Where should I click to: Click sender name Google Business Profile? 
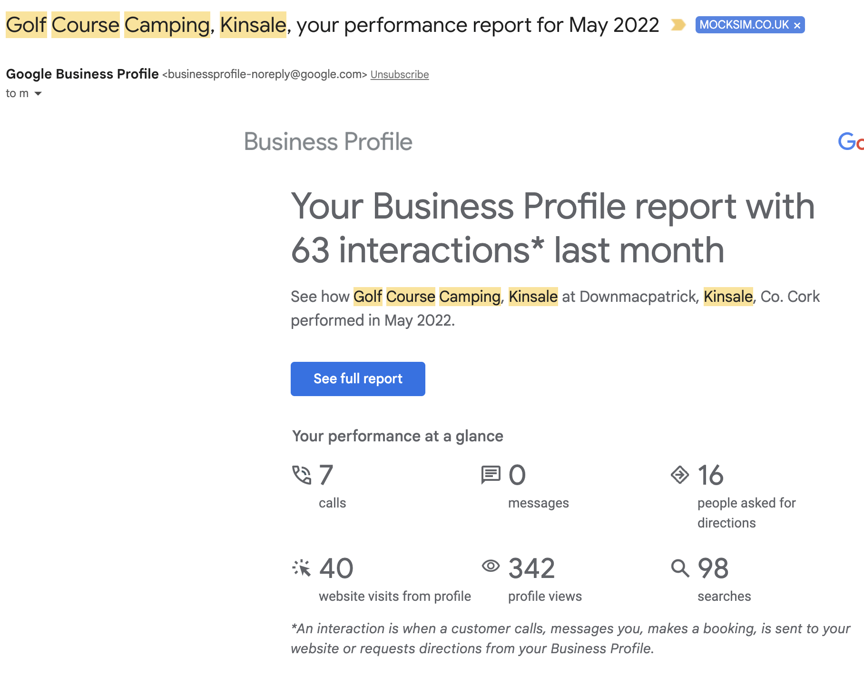click(x=82, y=74)
